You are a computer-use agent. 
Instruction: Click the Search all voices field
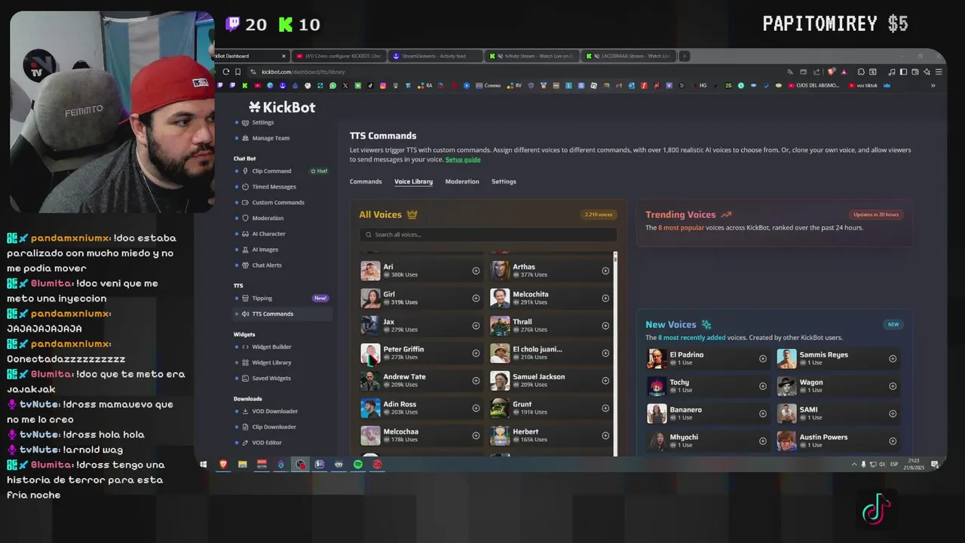pos(488,235)
